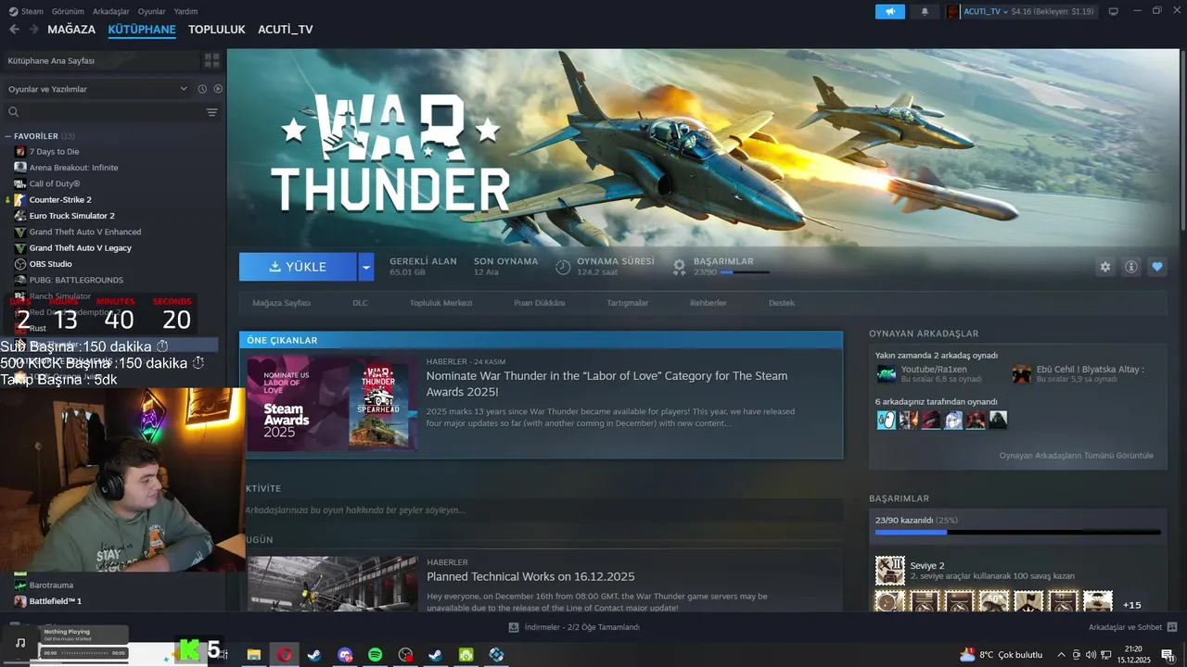Image resolution: width=1187 pixels, height=667 pixels.
Task: Go to TOPLULUK tab
Action: 216,30
